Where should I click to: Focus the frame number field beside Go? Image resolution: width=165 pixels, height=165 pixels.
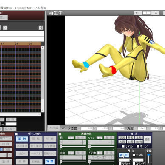[x=146, y=13]
